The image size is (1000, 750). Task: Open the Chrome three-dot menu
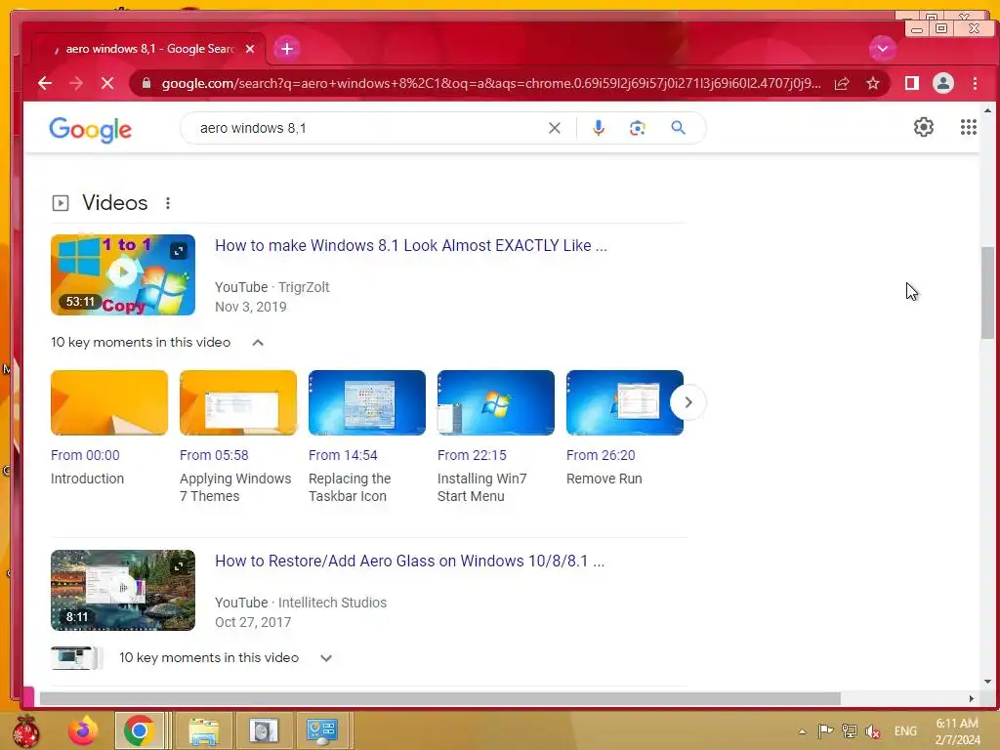975,84
